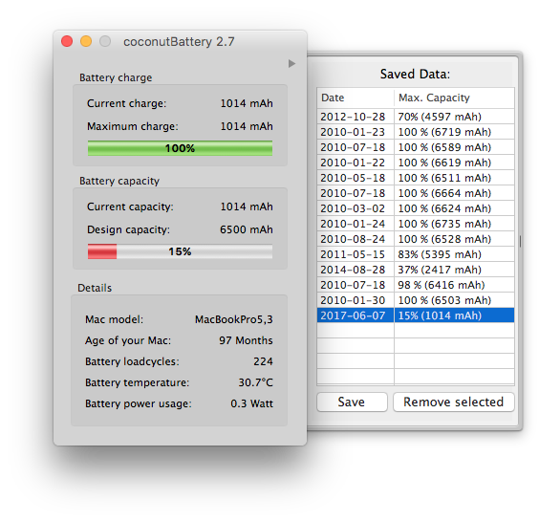Viewport: 539px width, 522px height.
Task: Click the coconutBattery 2.7 window title
Action: tap(179, 42)
